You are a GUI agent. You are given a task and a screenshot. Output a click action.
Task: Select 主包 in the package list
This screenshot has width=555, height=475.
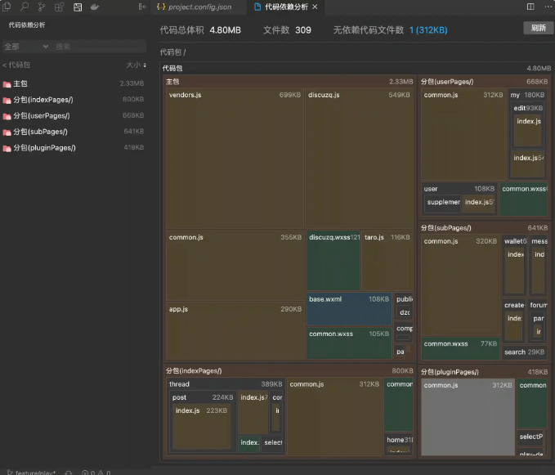20,83
